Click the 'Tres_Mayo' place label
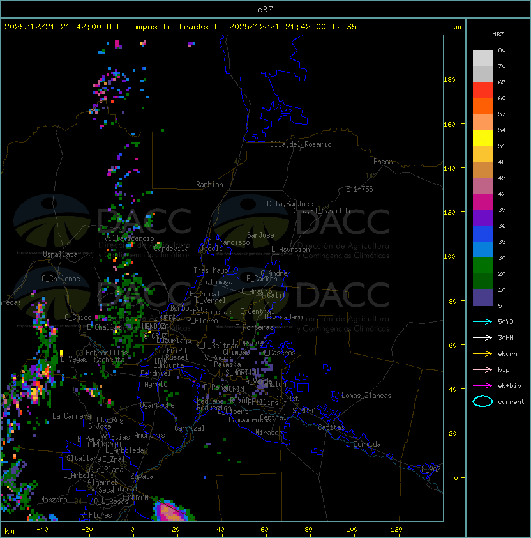 tap(211, 270)
